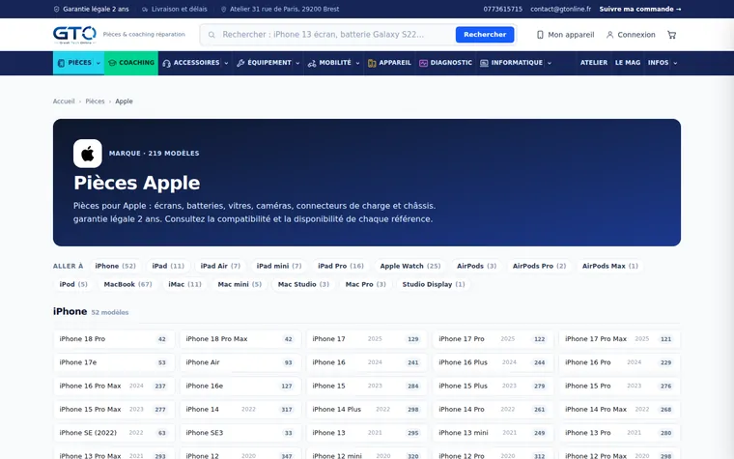Click the computer icon for Informatique
The height and width of the screenshot is (459, 734).
(x=484, y=63)
